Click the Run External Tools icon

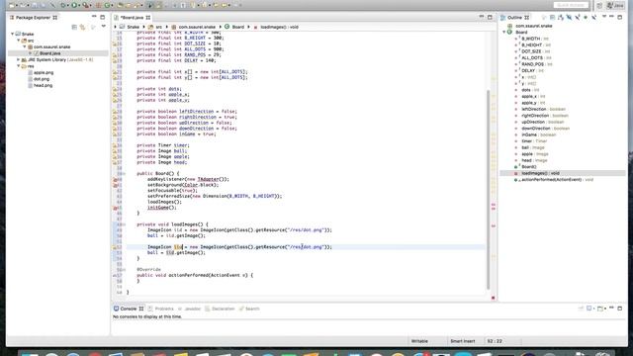coord(86,5)
